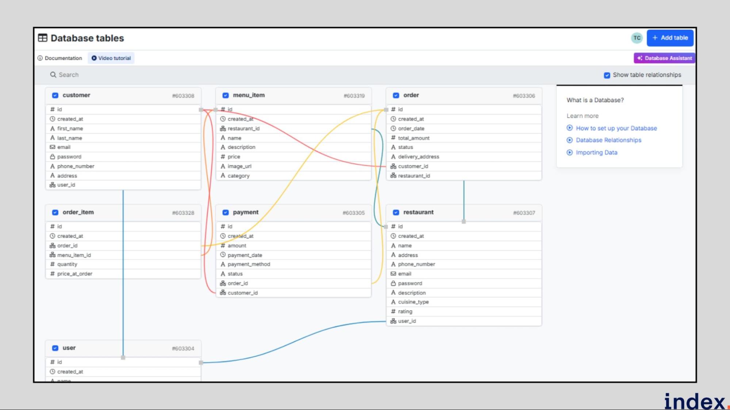Click play icon beside Importing Data
Viewport: 730px width, 410px height.
[569, 152]
